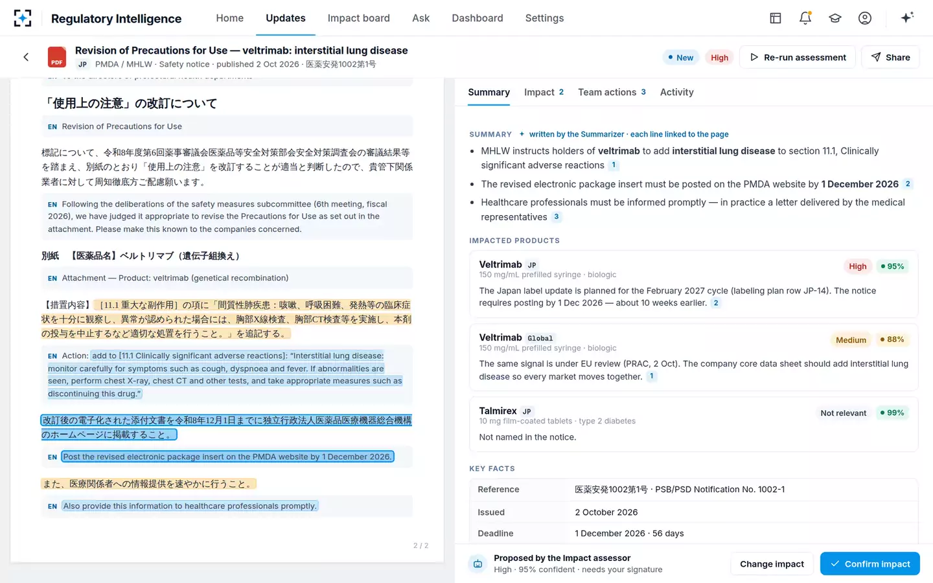Click Change impact button
The image size is (933, 583).
pyautogui.click(x=772, y=564)
